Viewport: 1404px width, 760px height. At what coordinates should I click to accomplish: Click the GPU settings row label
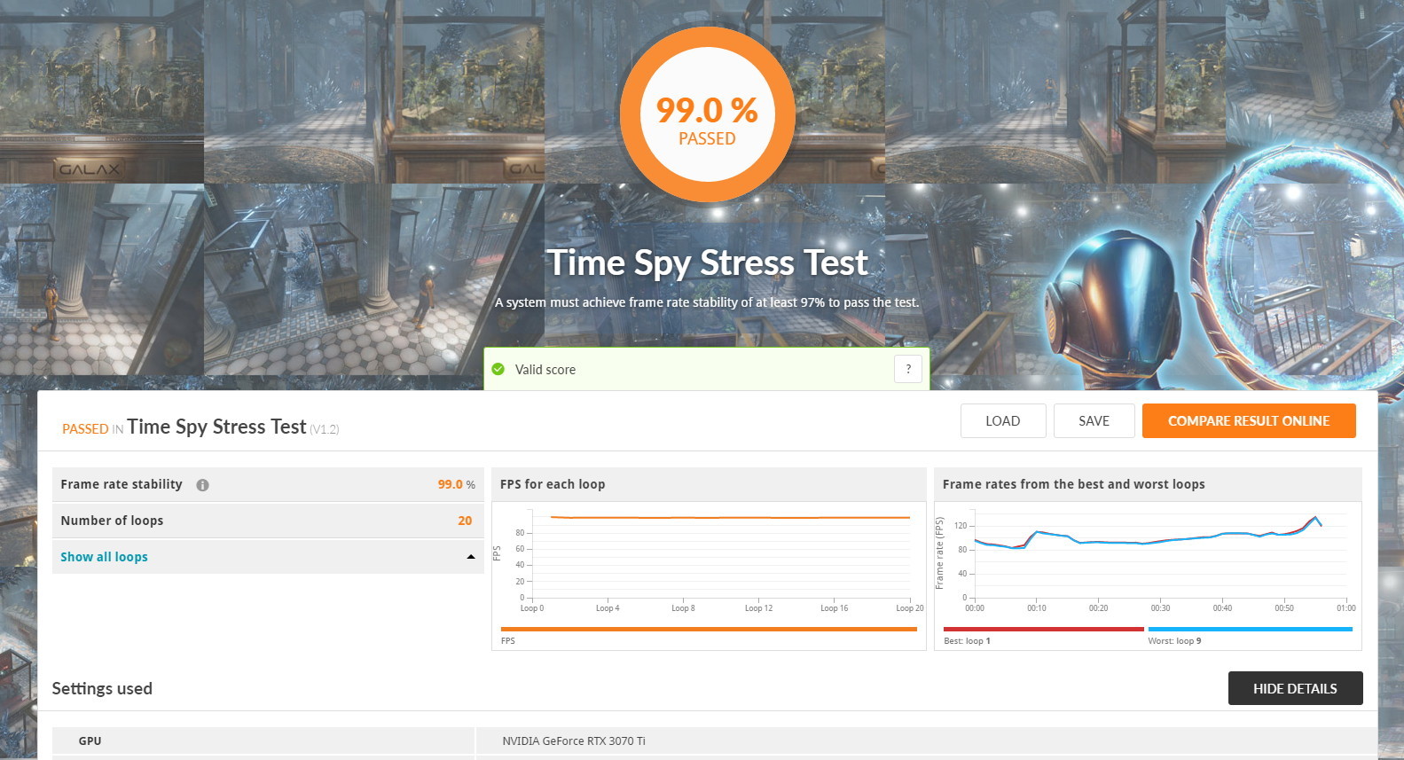point(90,740)
